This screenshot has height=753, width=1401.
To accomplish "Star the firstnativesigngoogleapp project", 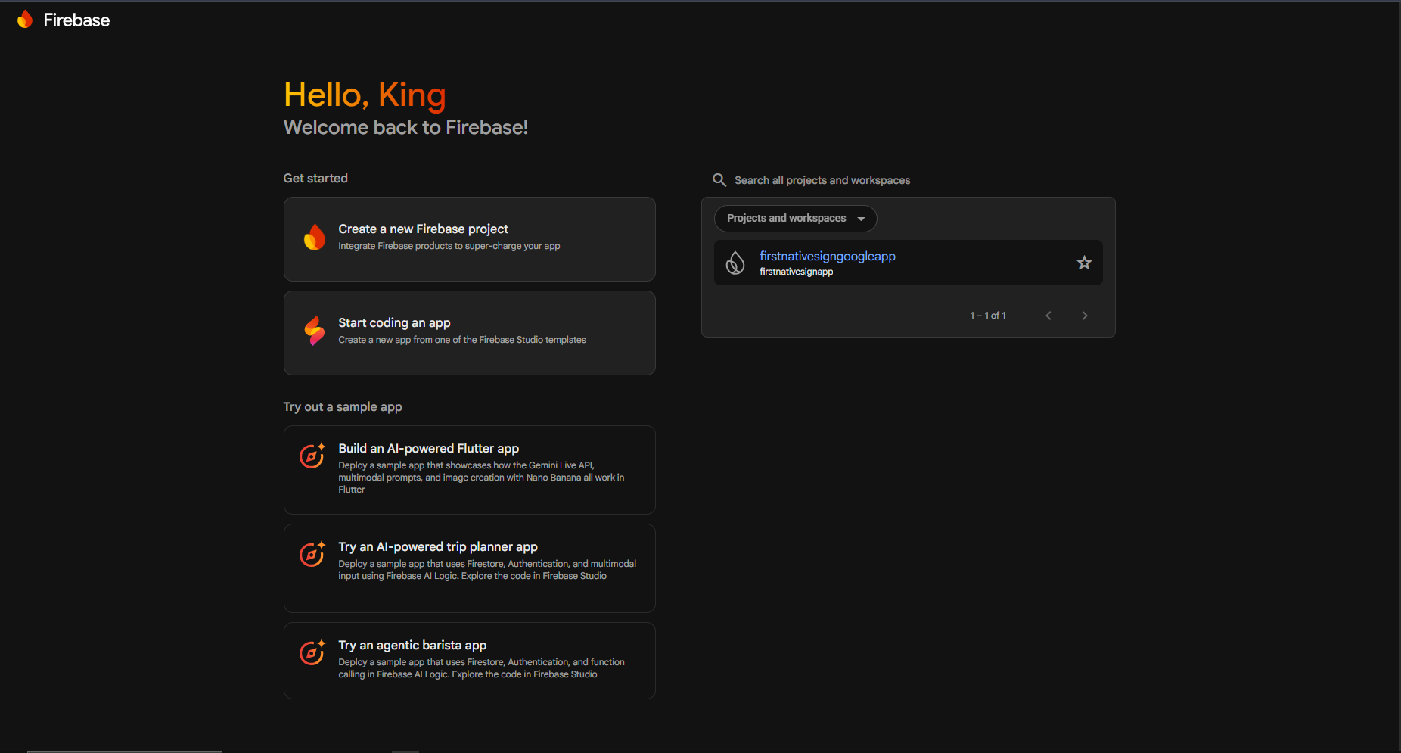I will pos(1084,263).
